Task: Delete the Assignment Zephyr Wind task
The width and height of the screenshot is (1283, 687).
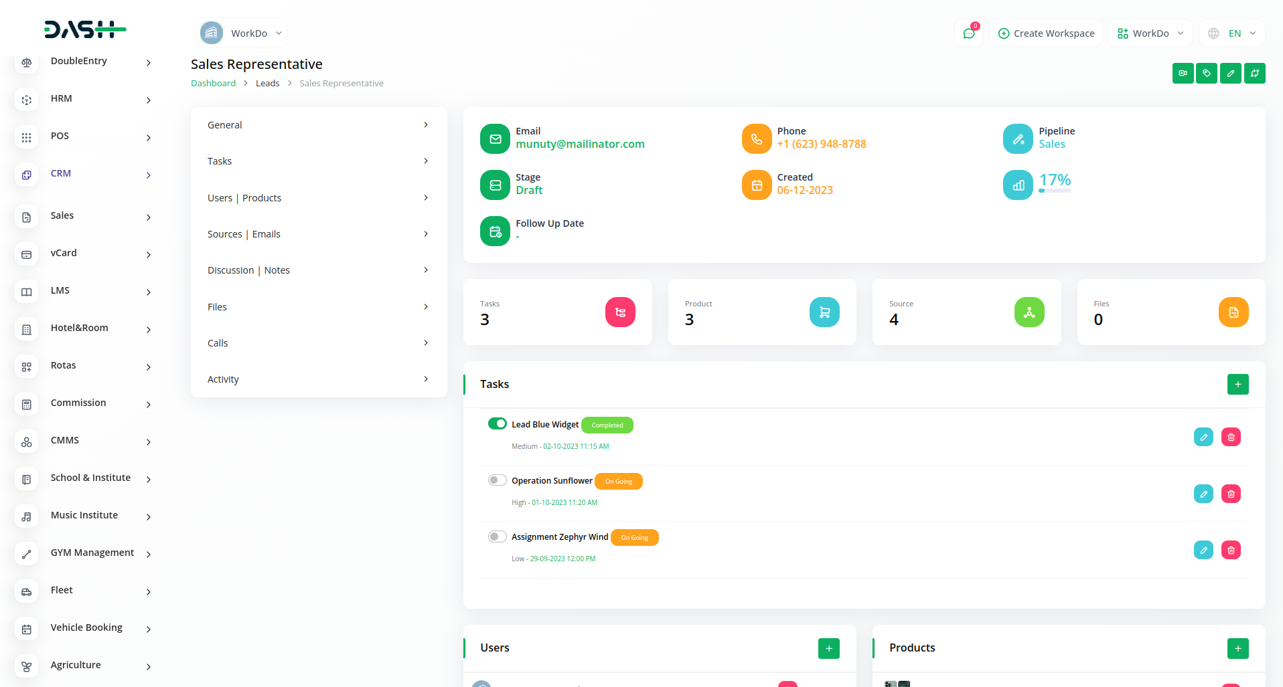Action: [1230, 551]
